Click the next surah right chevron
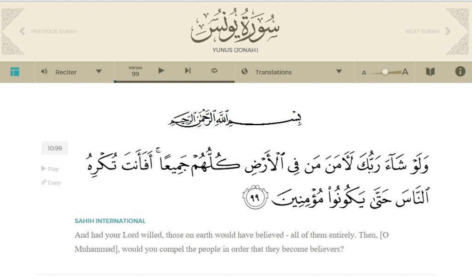 (x=448, y=31)
